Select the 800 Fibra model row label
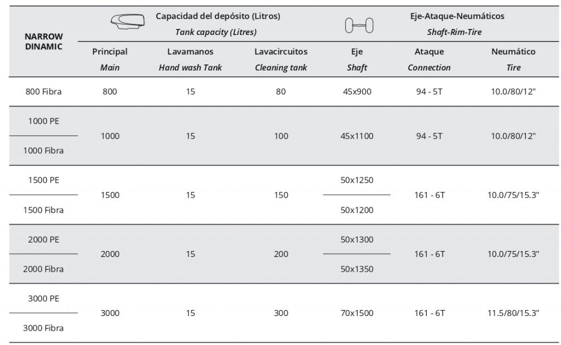The image size is (561, 345). (x=44, y=91)
